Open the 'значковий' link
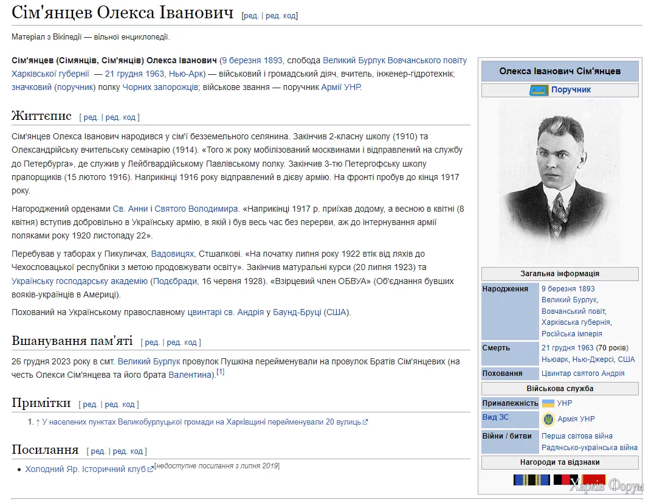 pyautogui.click(x=32, y=87)
